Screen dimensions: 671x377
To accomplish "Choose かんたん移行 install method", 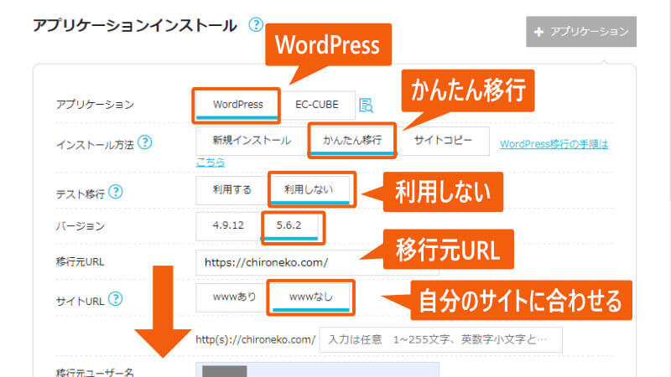I will point(352,141).
